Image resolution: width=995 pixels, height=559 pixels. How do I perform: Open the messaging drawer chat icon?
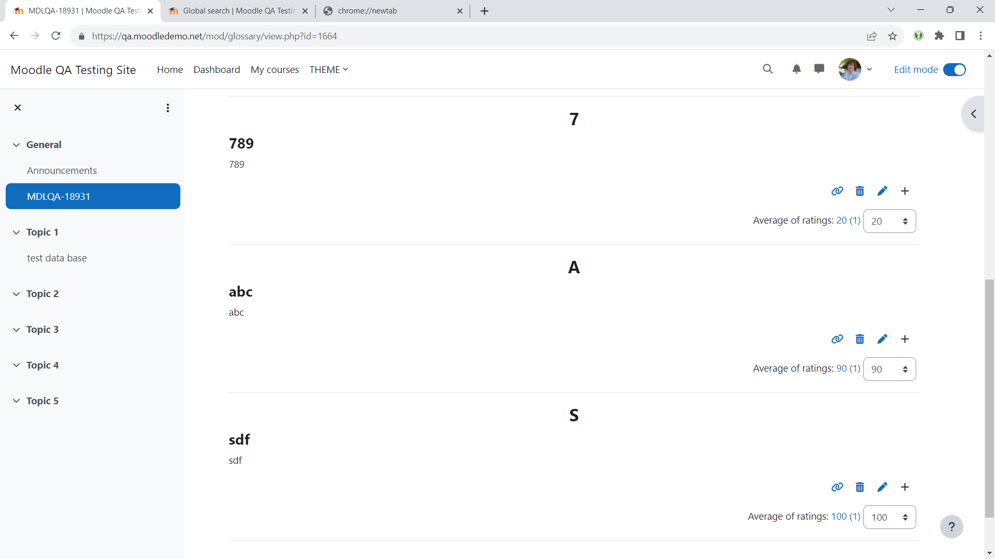coord(819,69)
